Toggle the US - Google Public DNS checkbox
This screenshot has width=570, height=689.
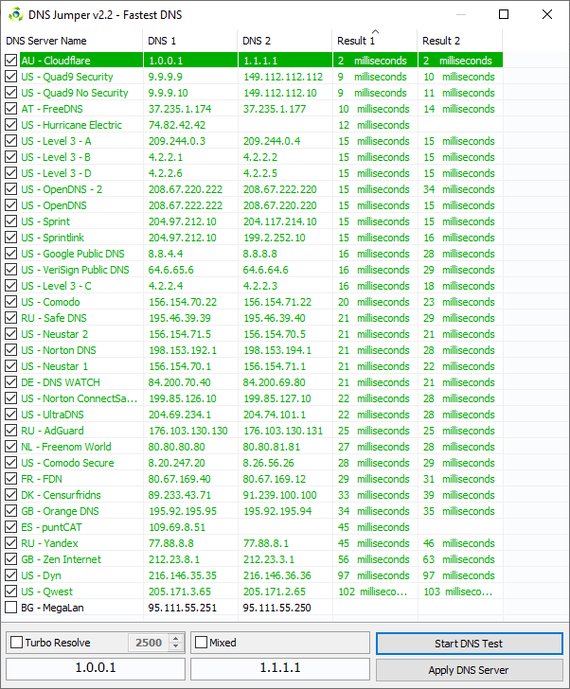point(11,254)
